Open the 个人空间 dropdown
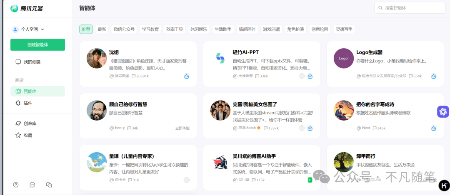This screenshot has height=195, width=450. pyautogui.click(x=28, y=29)
